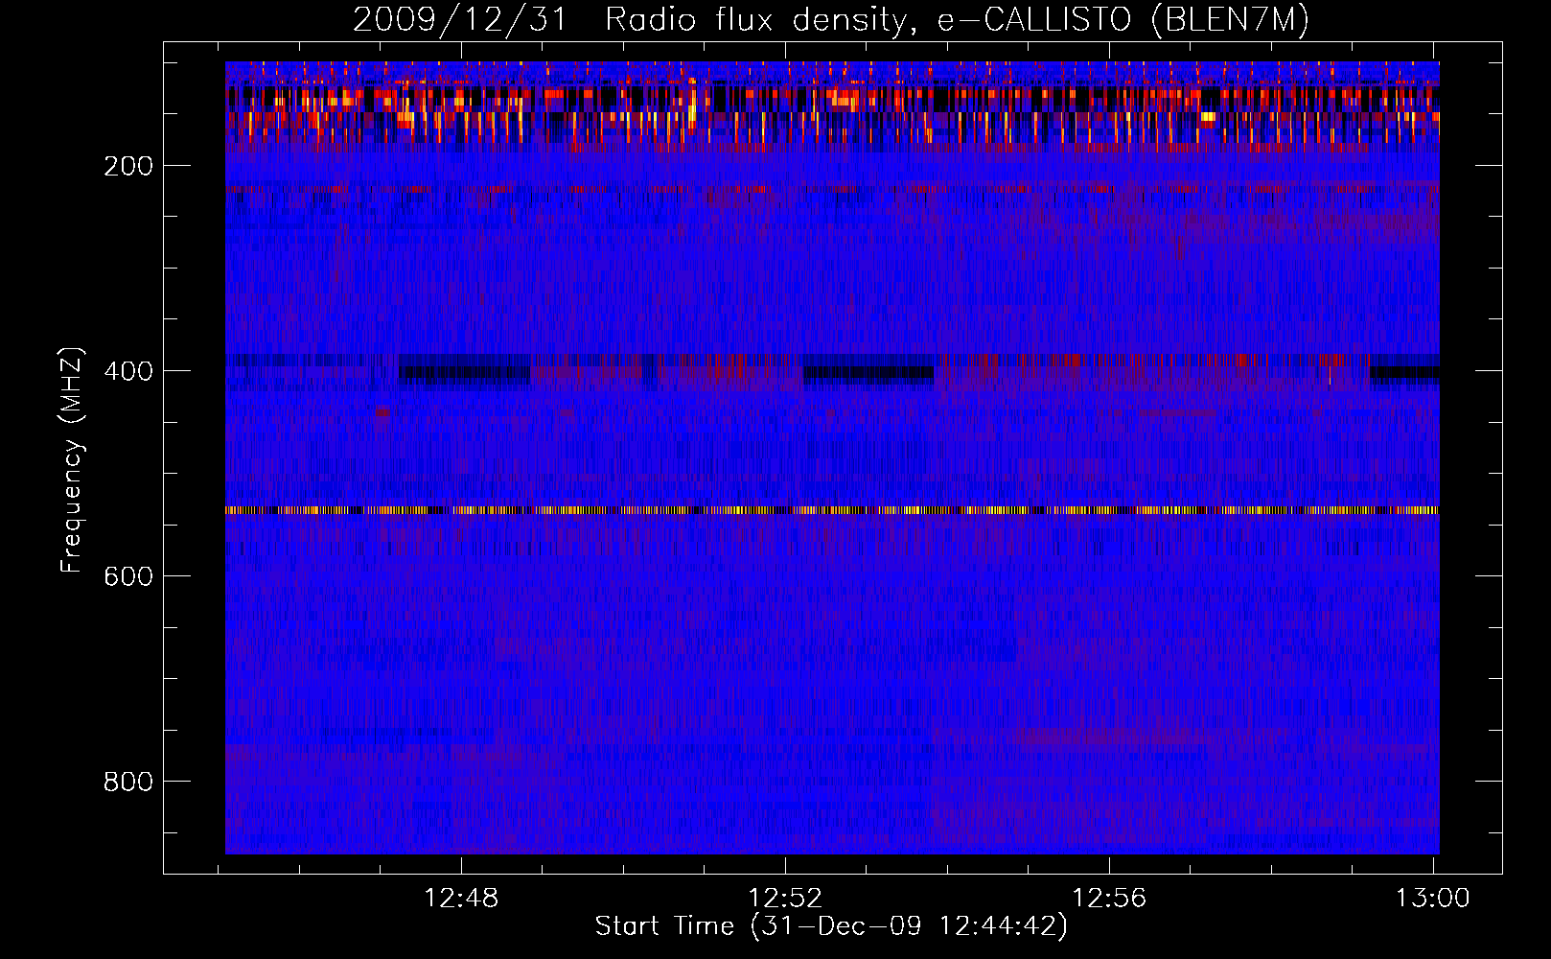The width and height of the screenshot is (1551, 959).
Task: Click the 12:48 time tick label
Action: [462, 899]
